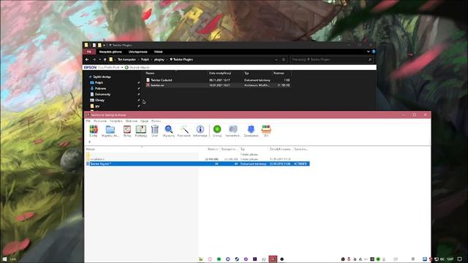
Task: Click the Plik tab in File Explorer
Action: point(89,52)
